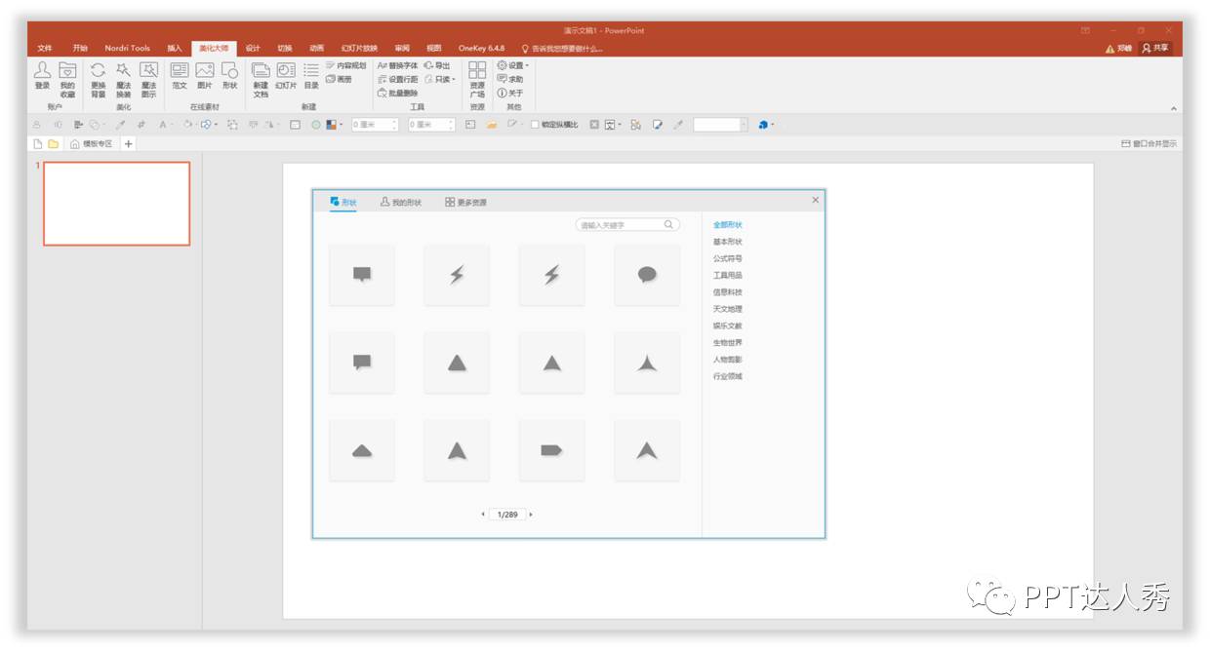Select 形状 tab in shapes dialog
1210x651 pixels.
[343, 202]
